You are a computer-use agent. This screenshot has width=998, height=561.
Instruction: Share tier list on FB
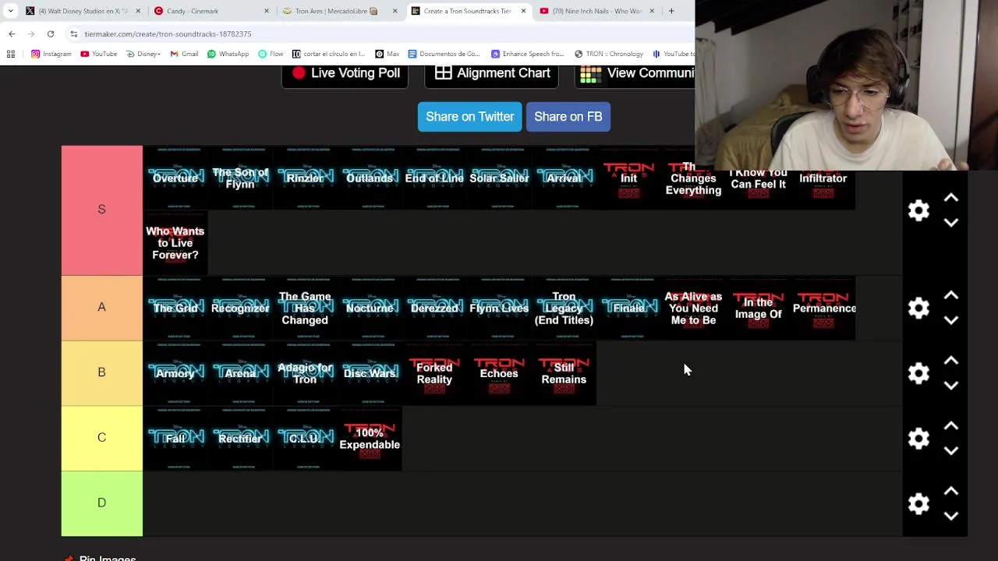point(568,117)
